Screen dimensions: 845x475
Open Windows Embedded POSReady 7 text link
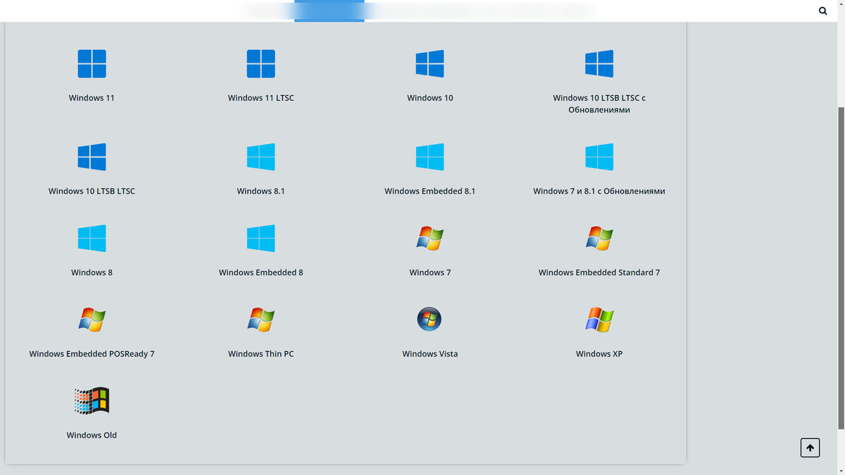click(92, 354)
